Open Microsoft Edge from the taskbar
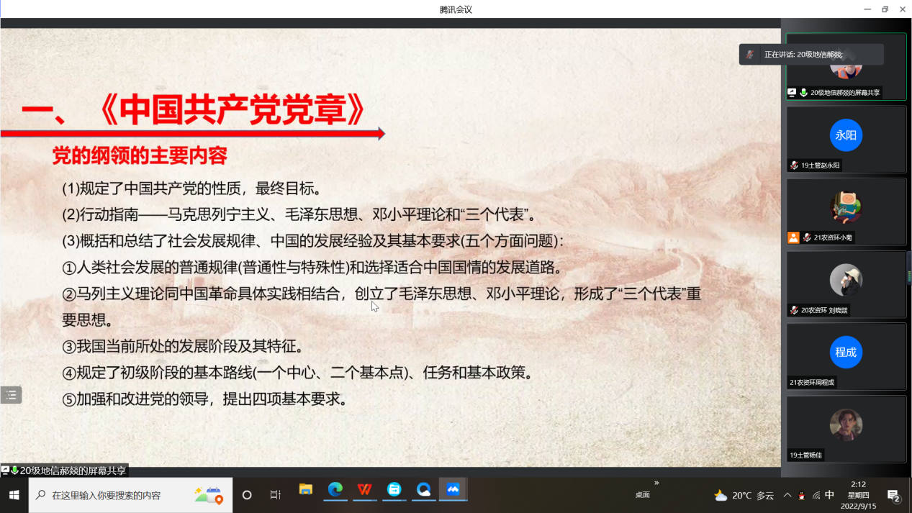Viewport: 912px width, 513px height. 335,490
